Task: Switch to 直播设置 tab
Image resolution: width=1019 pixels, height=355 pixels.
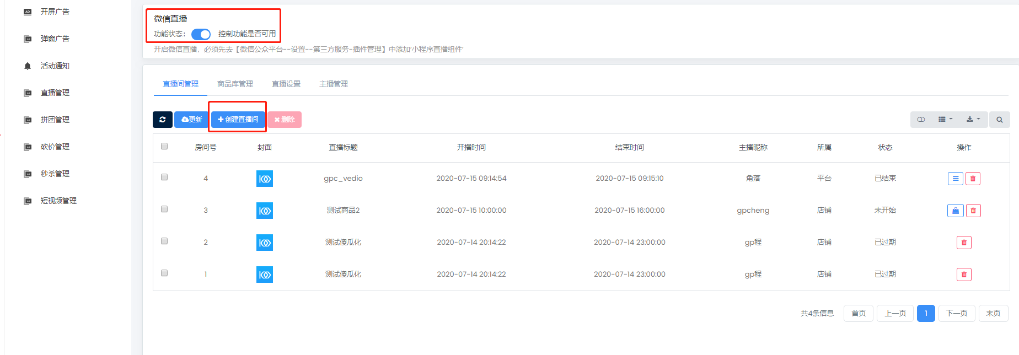Action: tap(286, 84)
